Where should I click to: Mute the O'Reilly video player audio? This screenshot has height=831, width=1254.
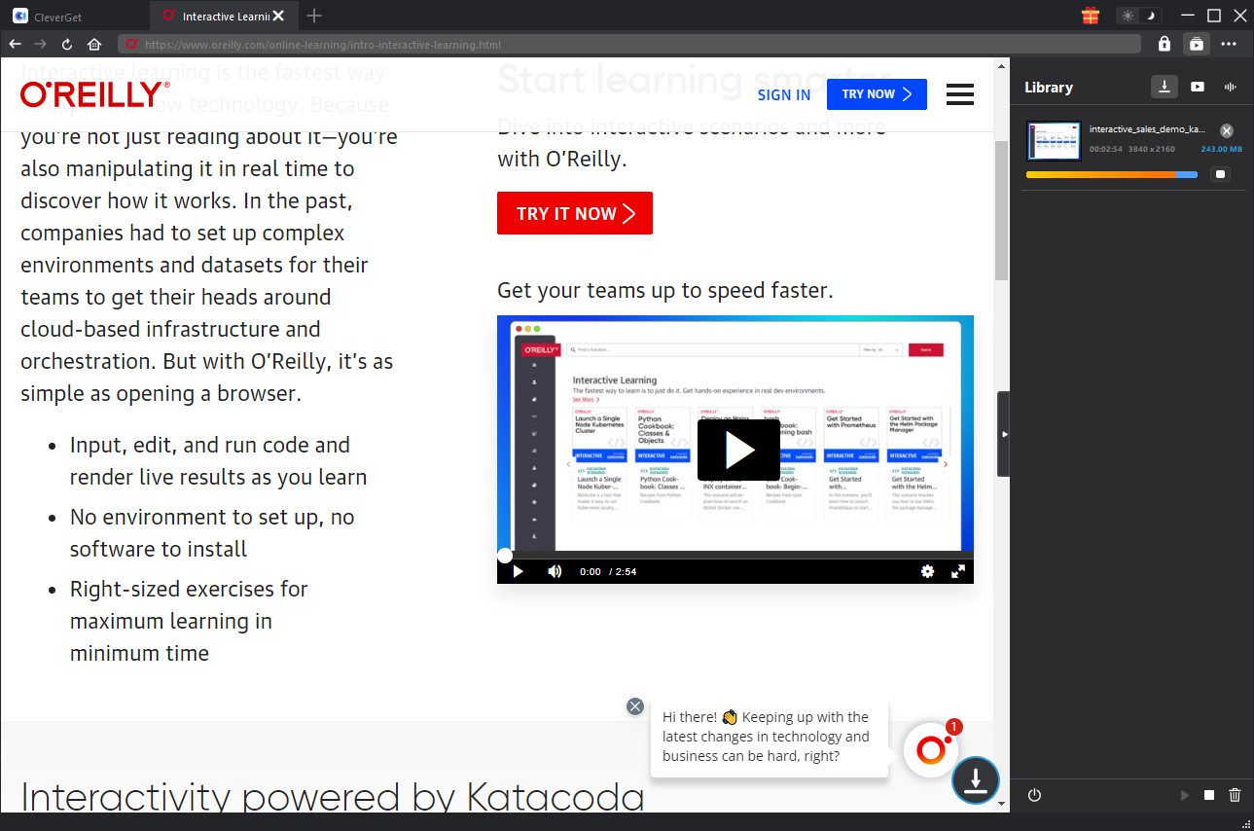554,571
